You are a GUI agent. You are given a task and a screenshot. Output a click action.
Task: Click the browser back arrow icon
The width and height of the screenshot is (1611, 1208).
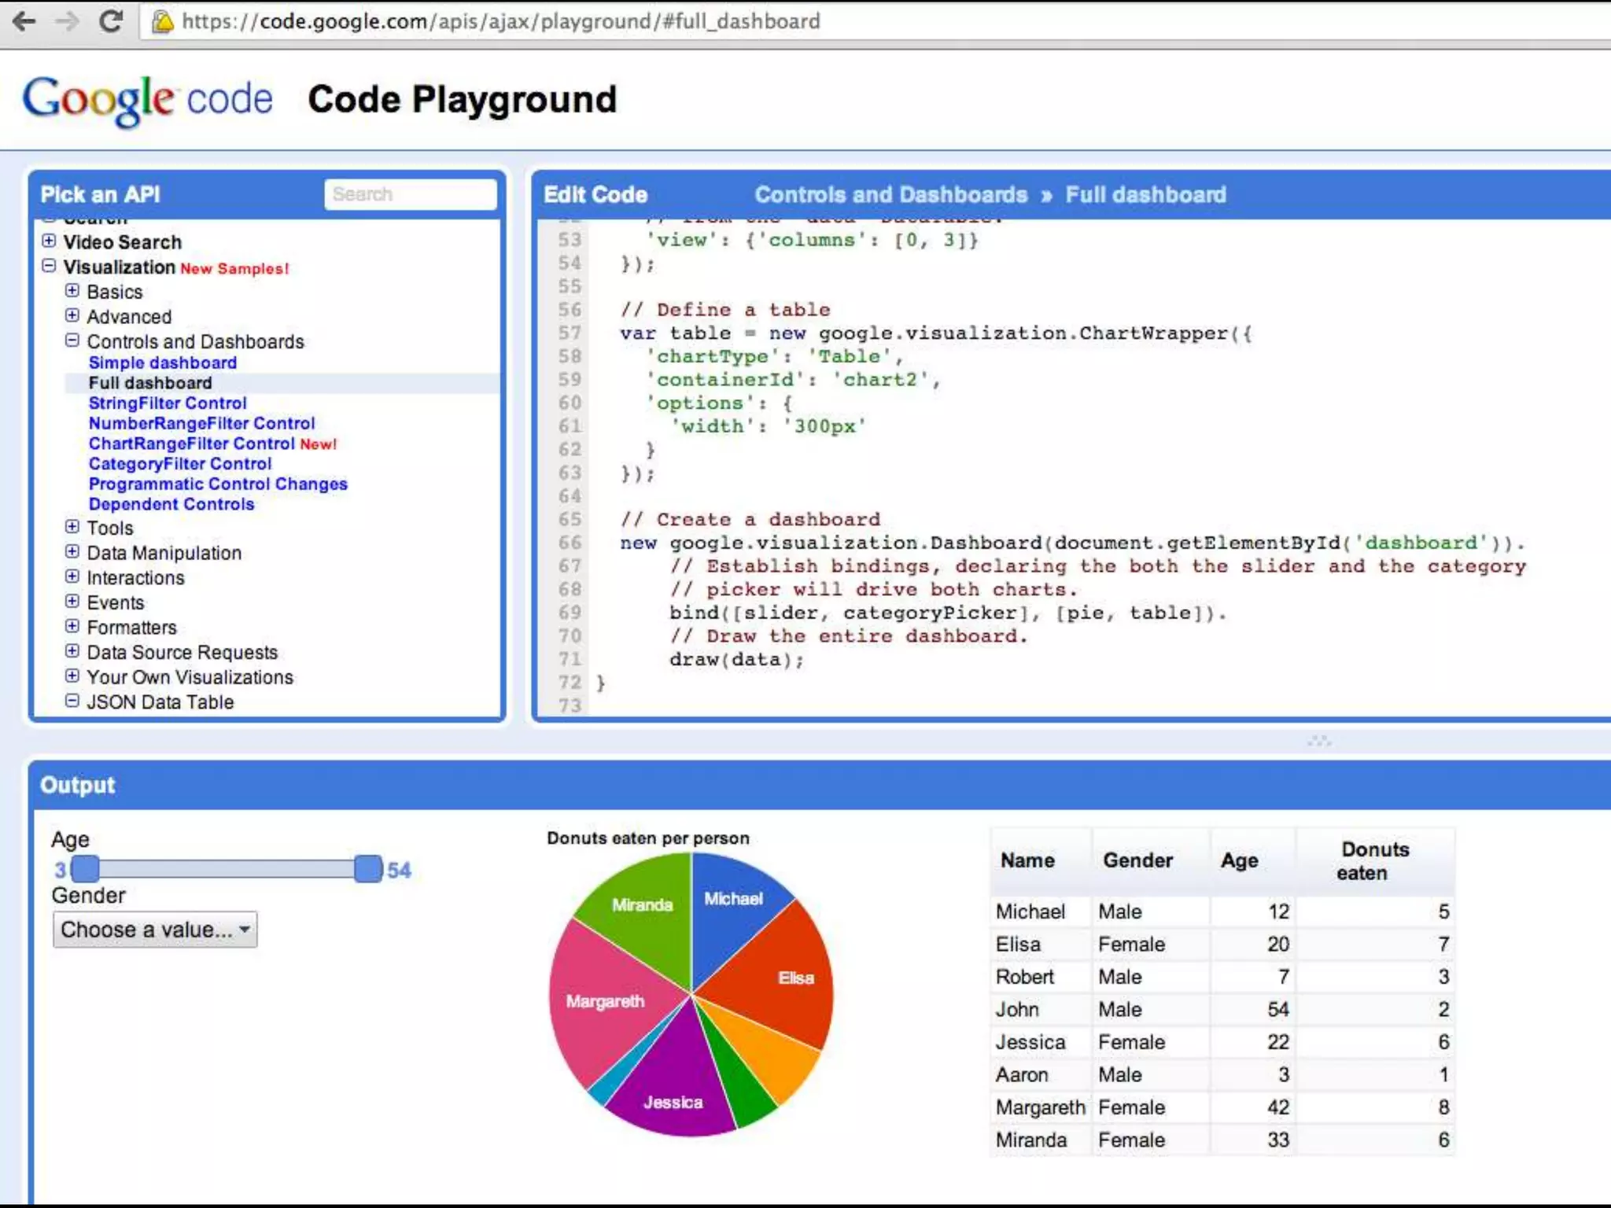[25, 21]
